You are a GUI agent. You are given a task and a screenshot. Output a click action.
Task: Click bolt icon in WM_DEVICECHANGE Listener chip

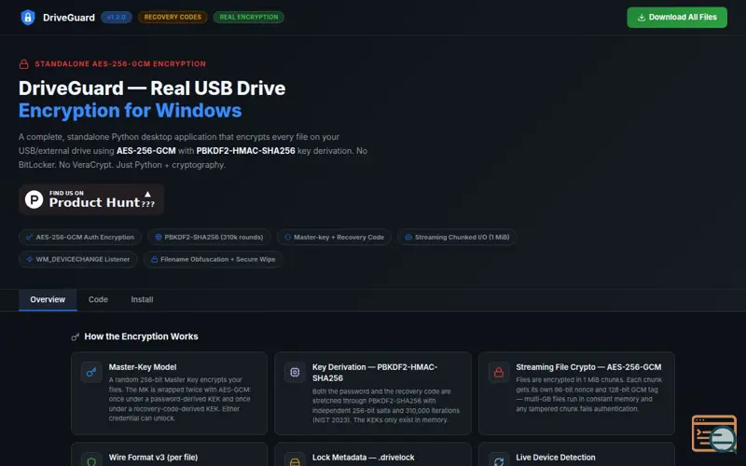click(30, 259)
